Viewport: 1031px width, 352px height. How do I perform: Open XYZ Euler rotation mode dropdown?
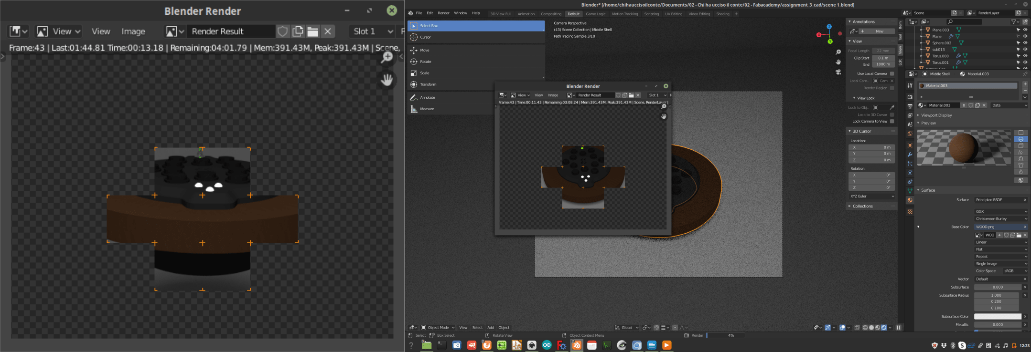[871, 196]
